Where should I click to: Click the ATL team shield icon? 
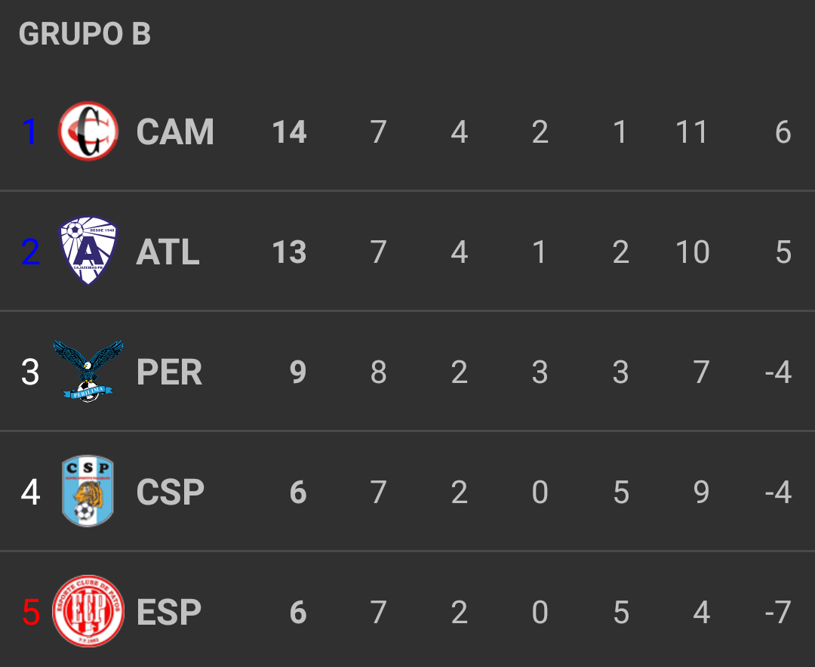[89, 252]
